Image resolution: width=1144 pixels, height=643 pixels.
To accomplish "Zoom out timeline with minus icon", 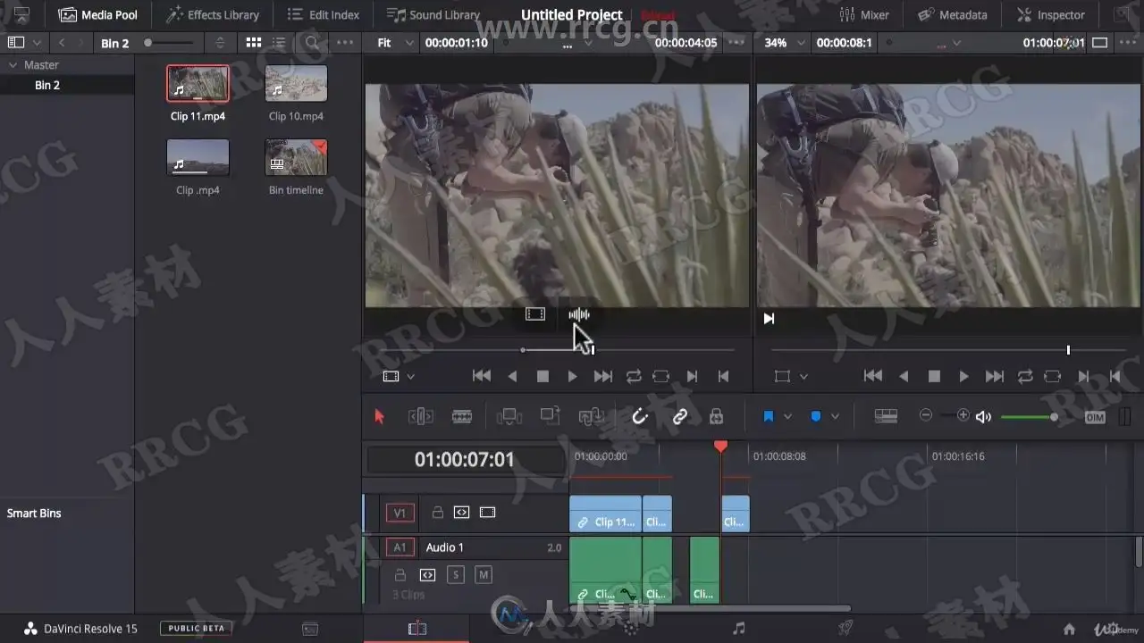I will pos(926,415).
